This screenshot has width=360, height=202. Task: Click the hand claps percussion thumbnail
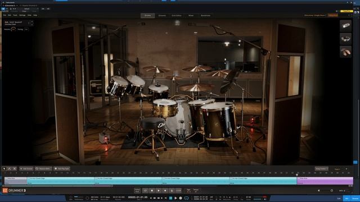coord(345,52)
